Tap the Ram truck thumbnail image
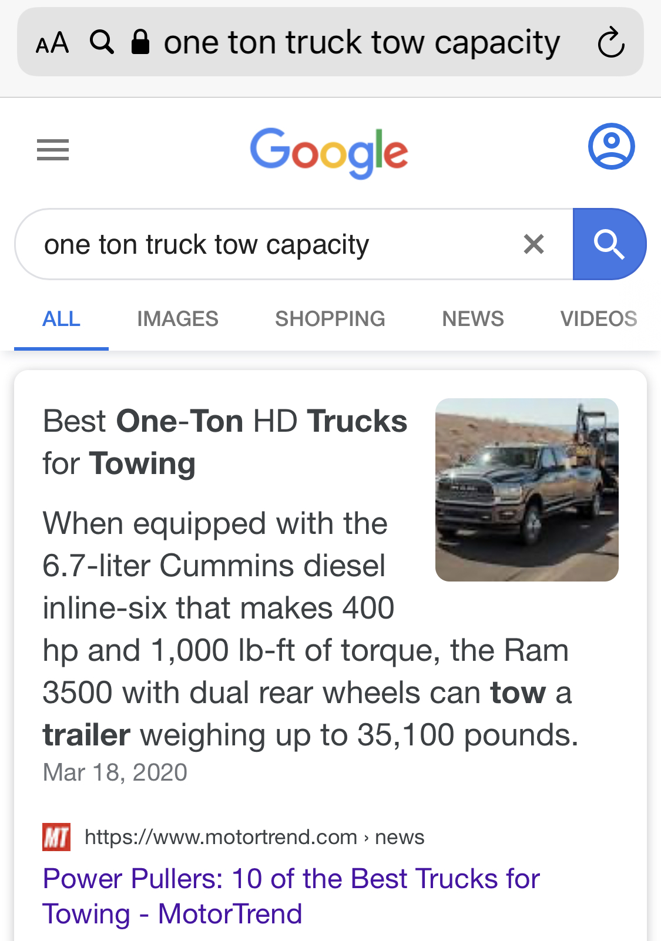The width and height of the screenshot is (661, 941). pos(526,490)
